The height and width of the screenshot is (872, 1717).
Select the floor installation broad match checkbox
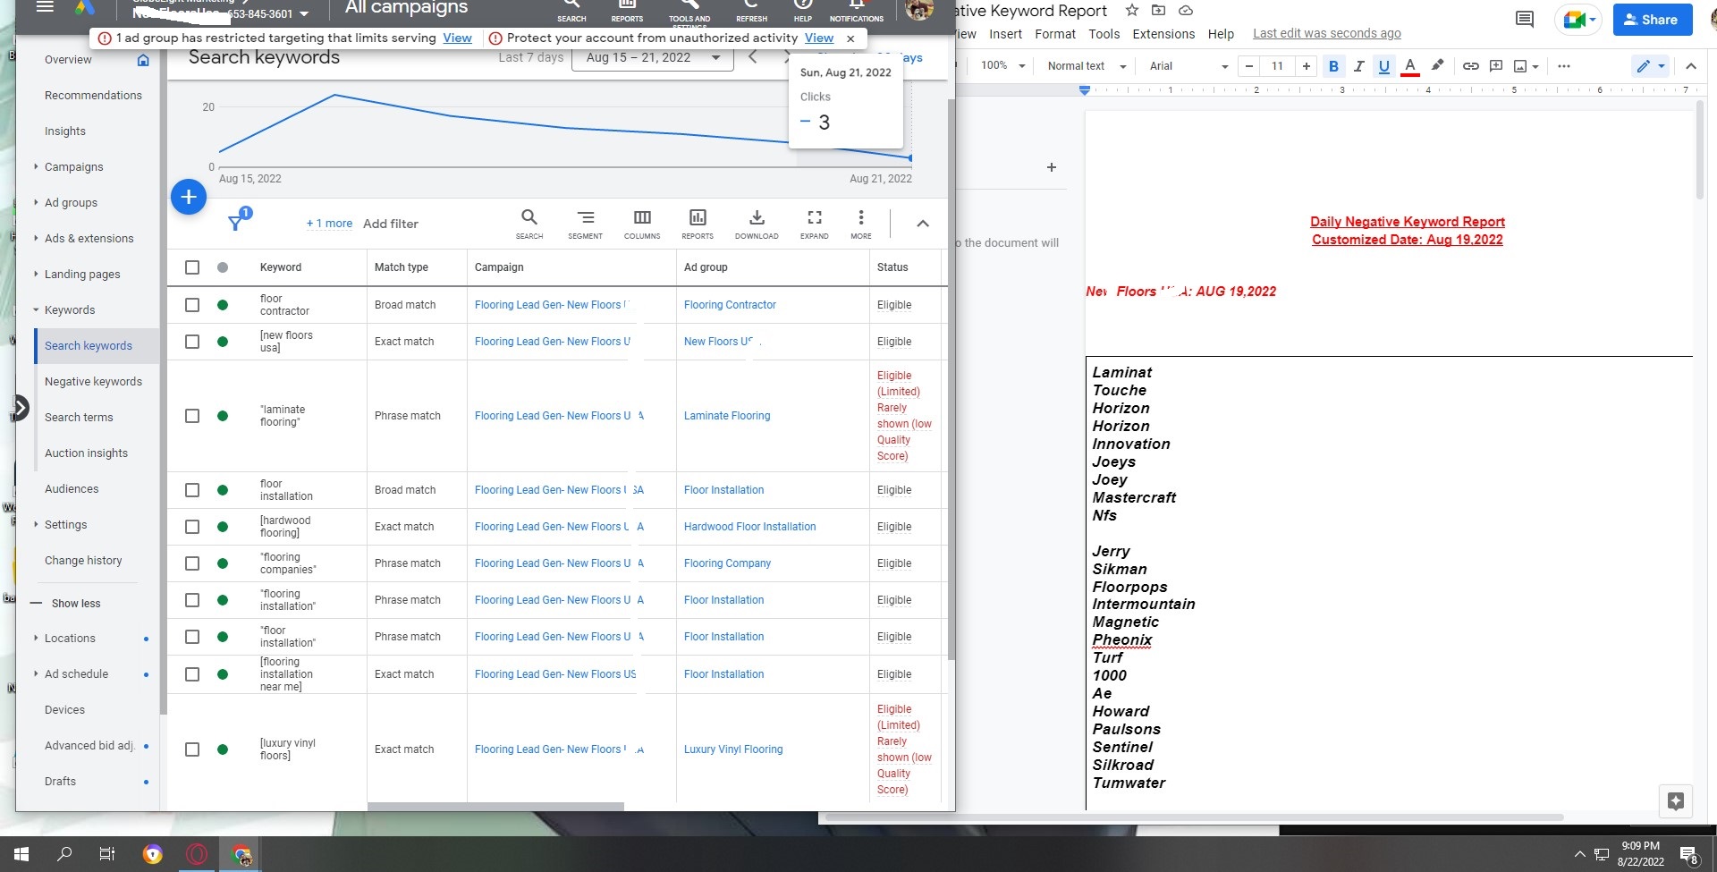[192, 490]
